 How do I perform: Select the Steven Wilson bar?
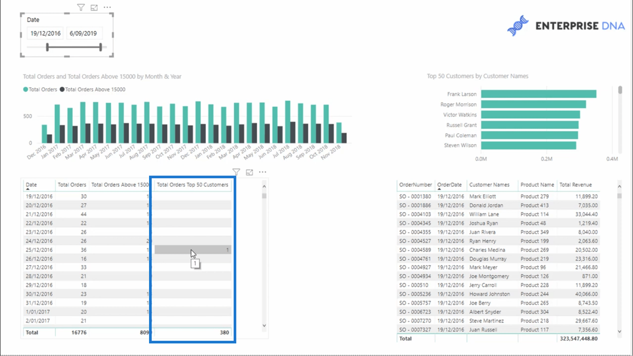(x=529, y=145)
